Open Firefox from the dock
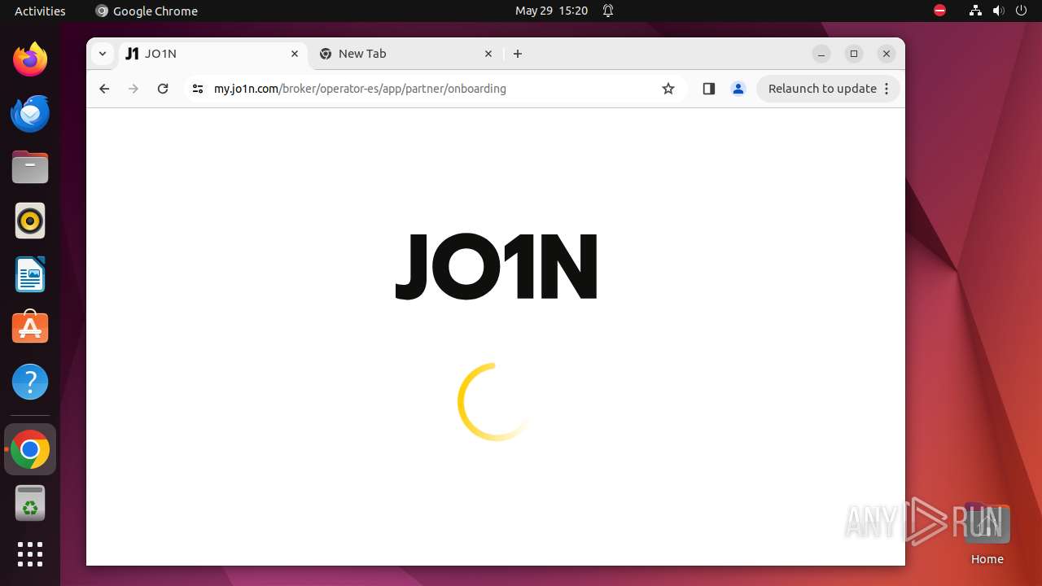Image resolution: width=1042 pixels, height=586 pixels. [x=30, y=59]
